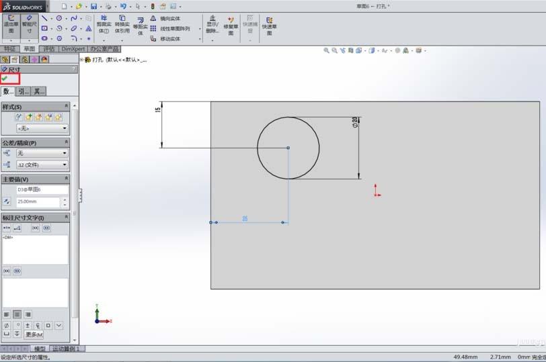Click the green checkmark to confirm dimension
Image resolution: width=546 pixels, height=362 pixels.
[x=5, y=79]
